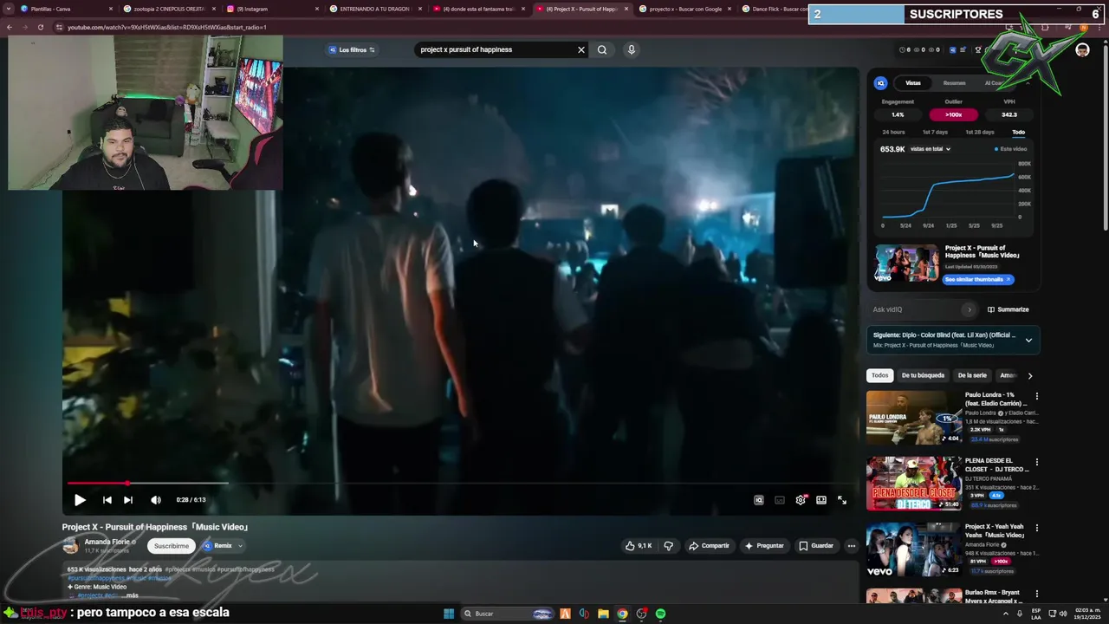Viewport: 1109px width, 624px height.
Task: Expand description by clicking más
Action: (x=132, y=596)
